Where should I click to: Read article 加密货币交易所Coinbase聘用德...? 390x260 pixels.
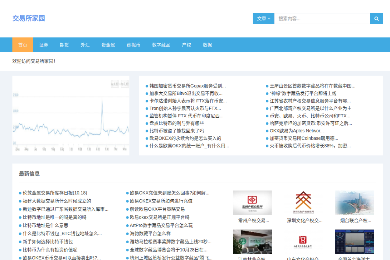pyautogui.click(x=304, y=138)
